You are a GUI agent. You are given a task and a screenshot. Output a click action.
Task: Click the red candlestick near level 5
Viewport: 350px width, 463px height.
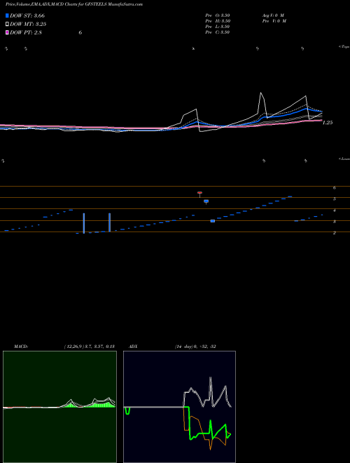tap(199, 194)
